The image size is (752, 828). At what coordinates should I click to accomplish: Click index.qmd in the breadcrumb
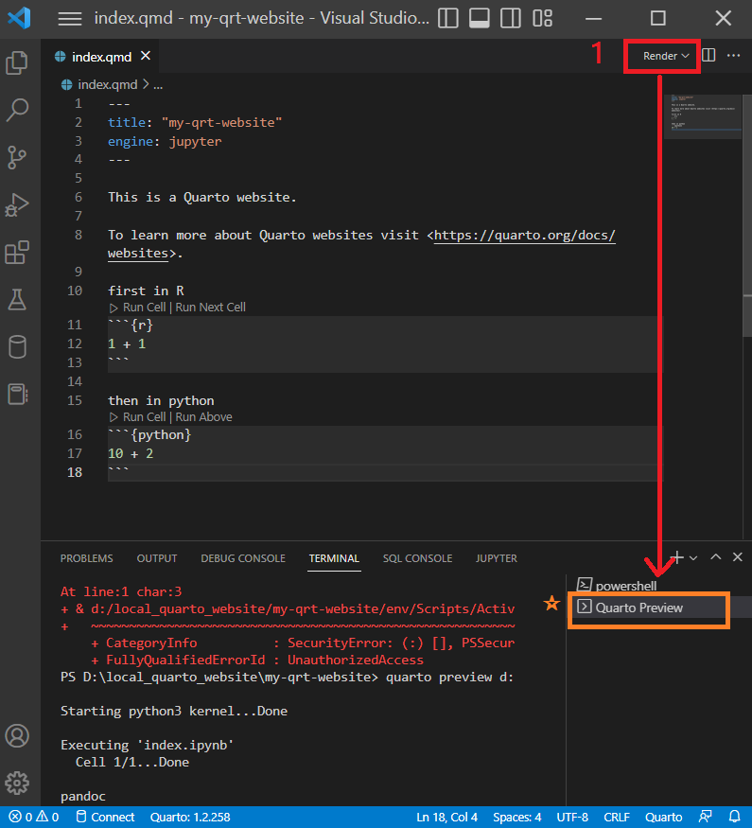tap(107, 84)
